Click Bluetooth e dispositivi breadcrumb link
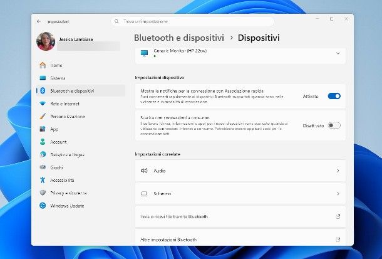Image resolution: width=382 pixels, height=259 pixels. (179, 38)
